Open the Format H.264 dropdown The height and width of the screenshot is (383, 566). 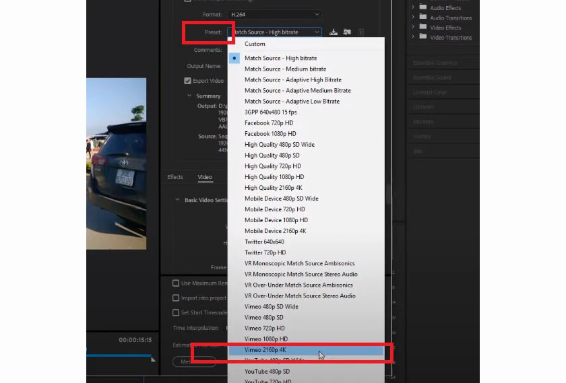[x=275, y=14]
